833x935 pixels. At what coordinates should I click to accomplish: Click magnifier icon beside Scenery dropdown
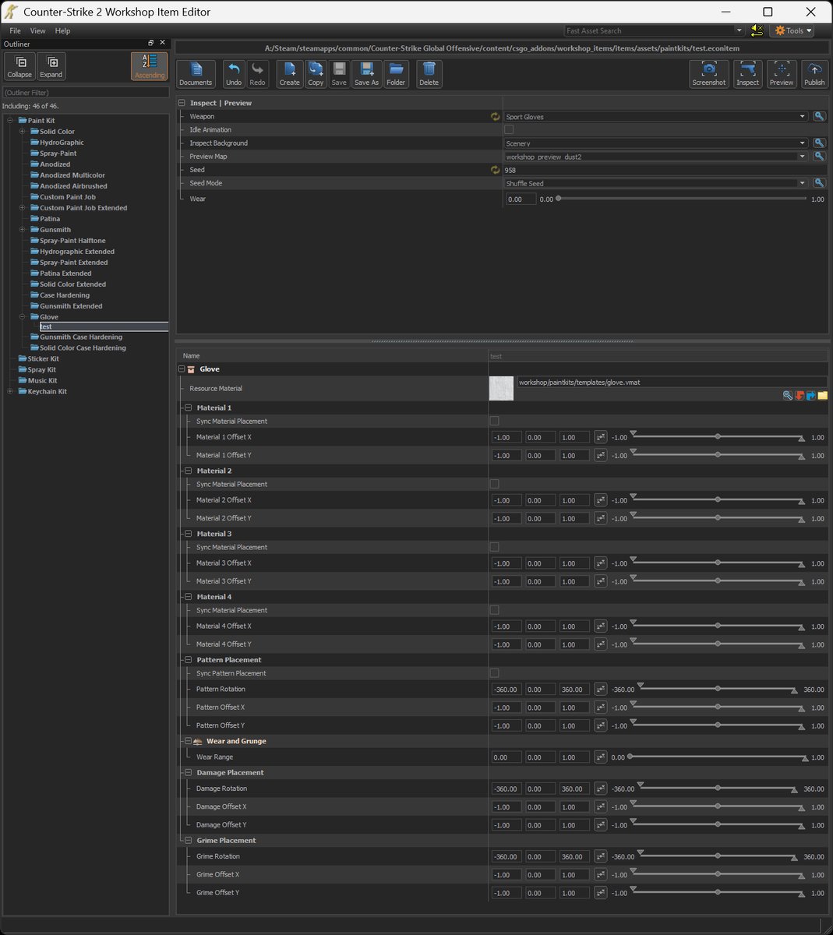click(819, 143)
